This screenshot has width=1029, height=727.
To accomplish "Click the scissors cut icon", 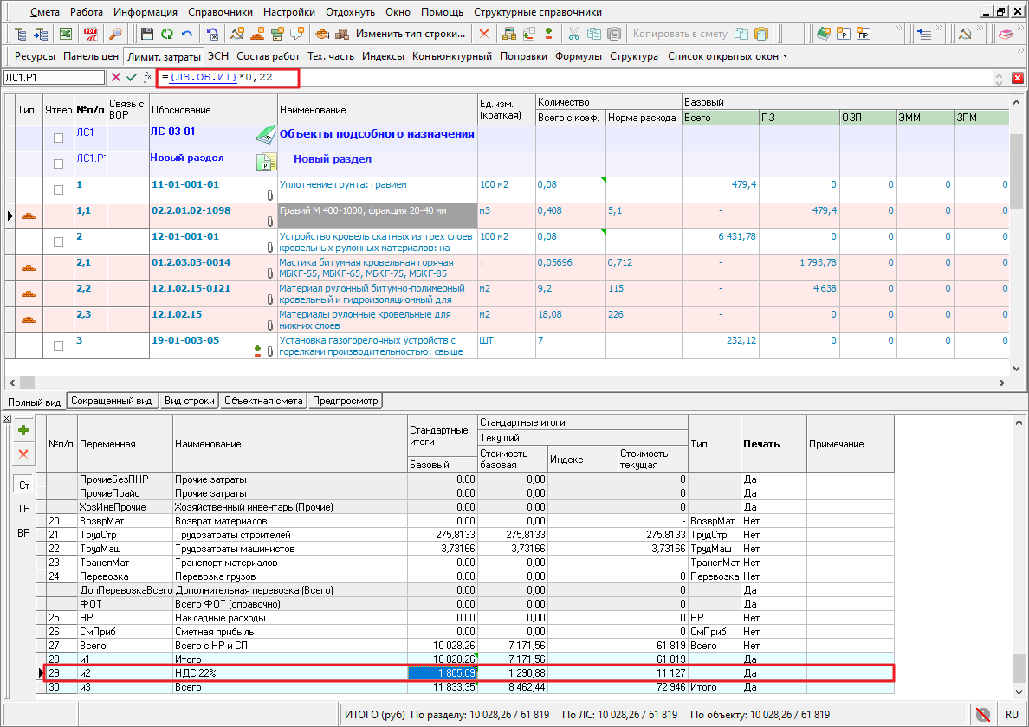I will coord(573,35).
